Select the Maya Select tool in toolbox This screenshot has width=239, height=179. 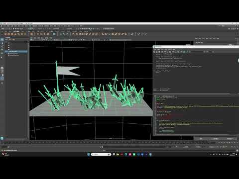tap(2, 39)
